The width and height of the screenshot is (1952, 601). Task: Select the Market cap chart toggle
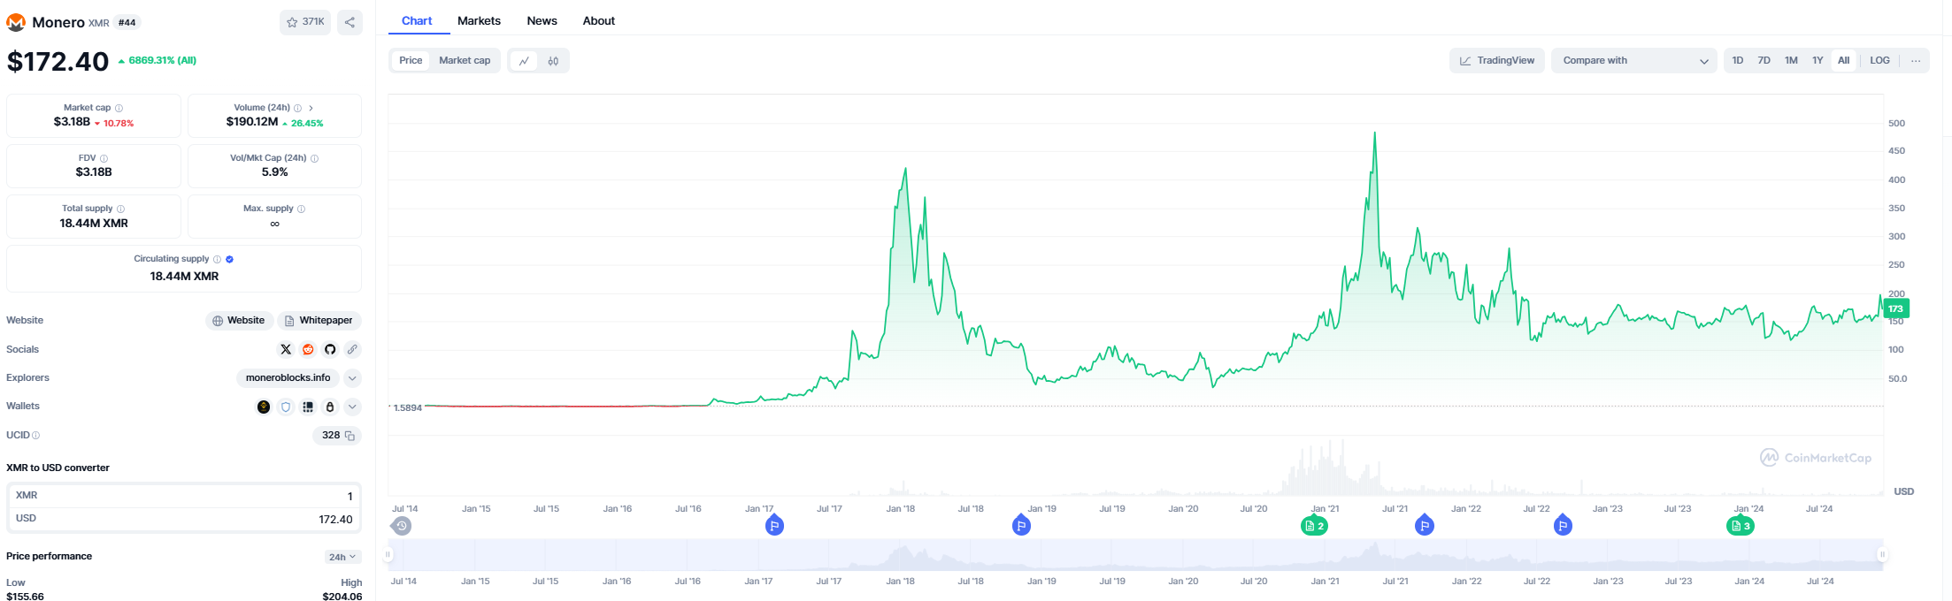point(465,61)
